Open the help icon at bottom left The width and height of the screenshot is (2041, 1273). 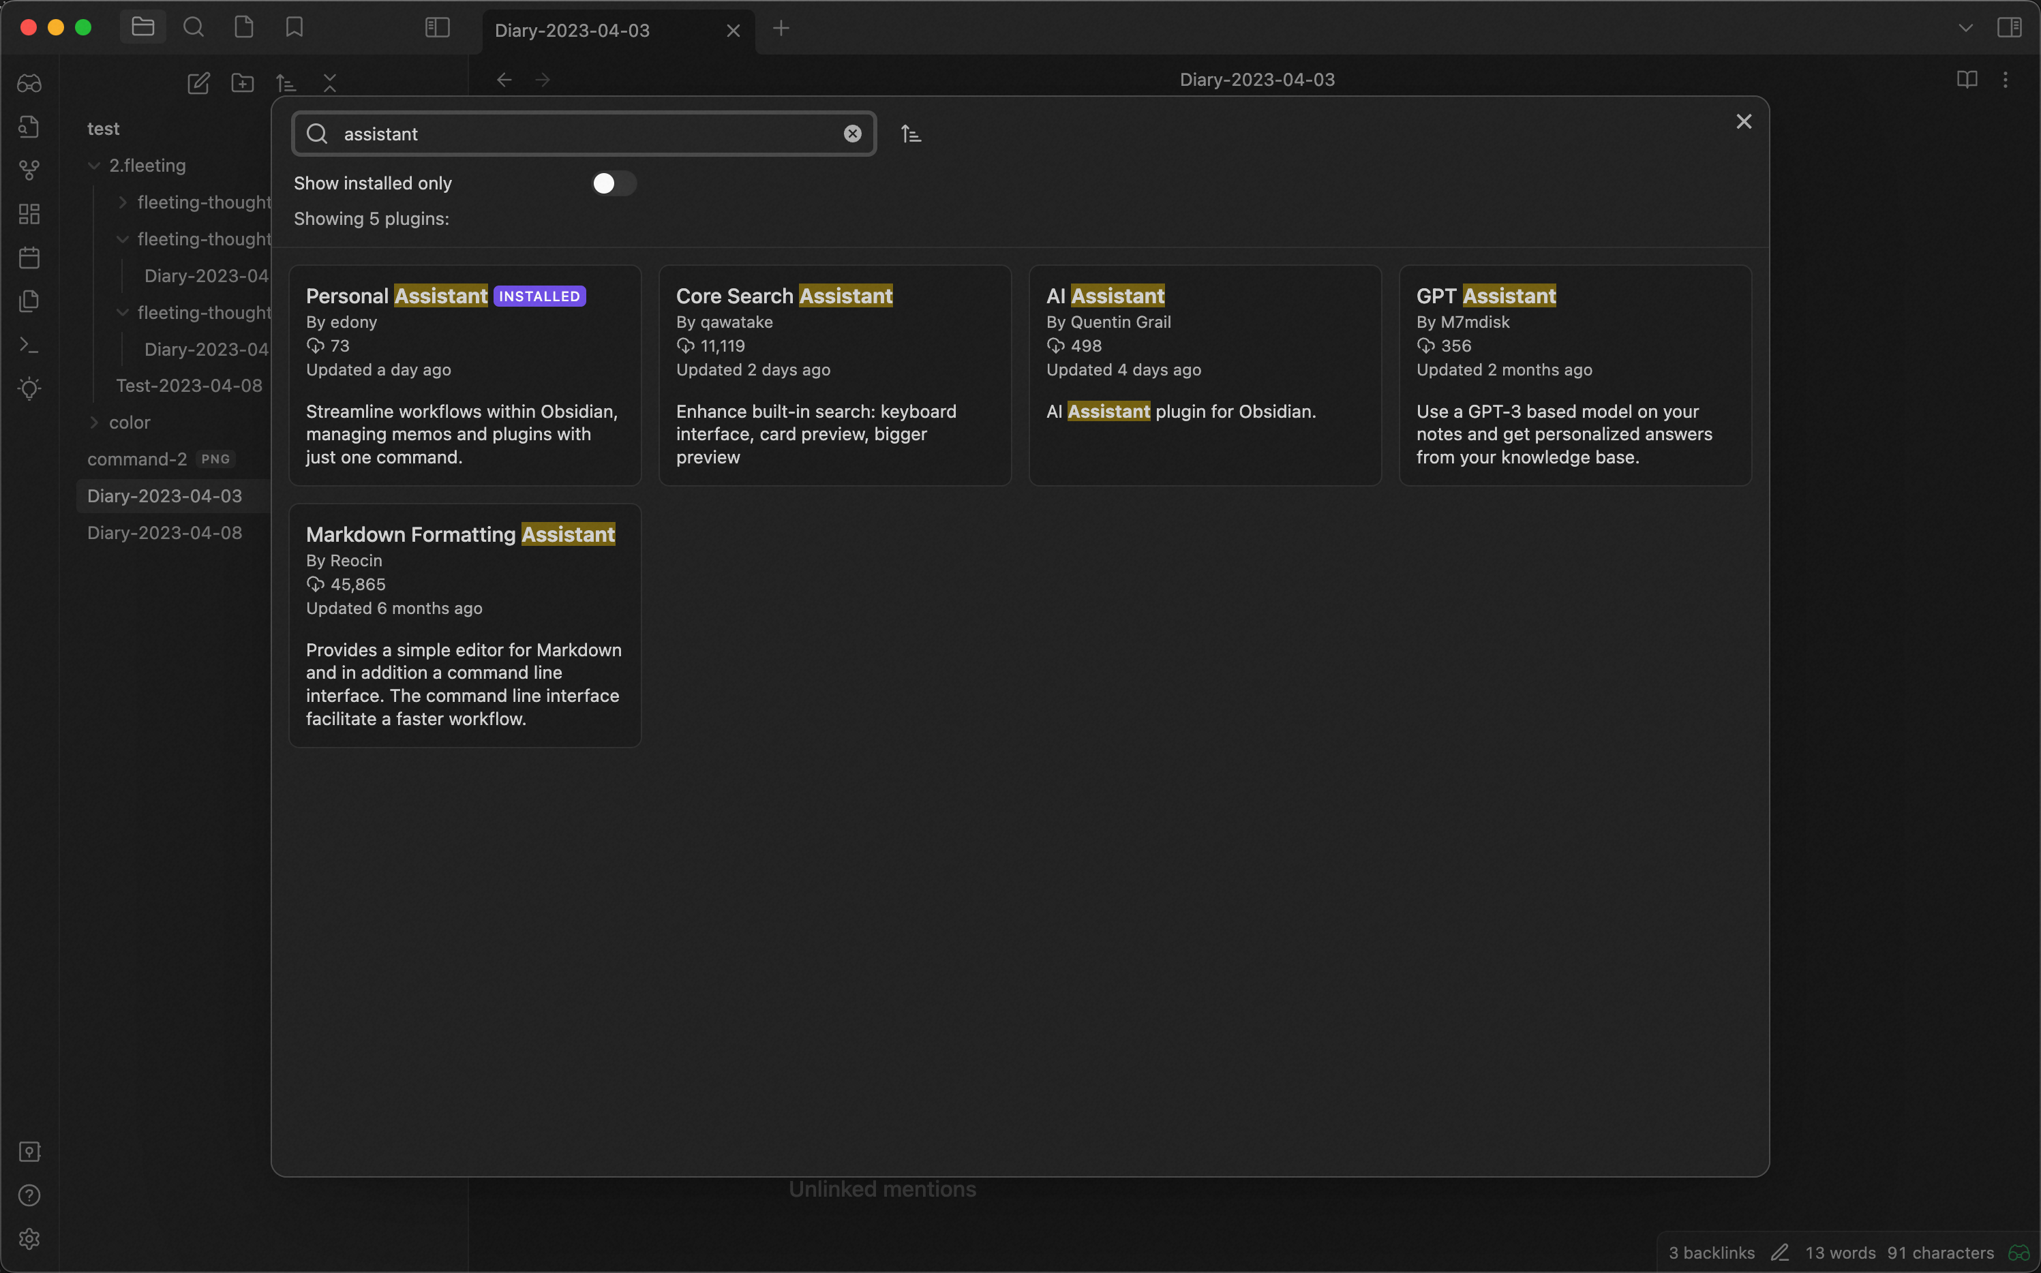coord(29,1195)
